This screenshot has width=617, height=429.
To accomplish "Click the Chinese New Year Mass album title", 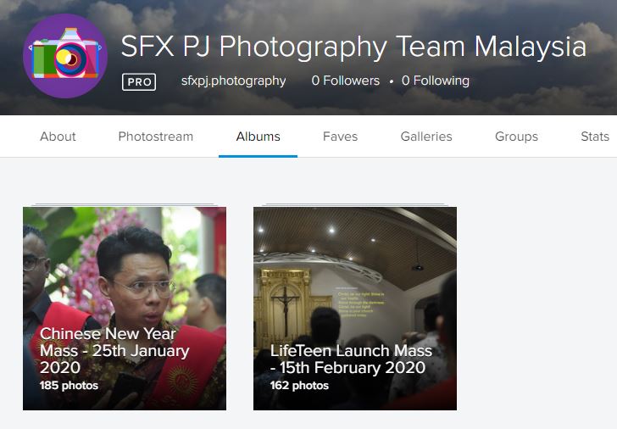I will point(114,350).
